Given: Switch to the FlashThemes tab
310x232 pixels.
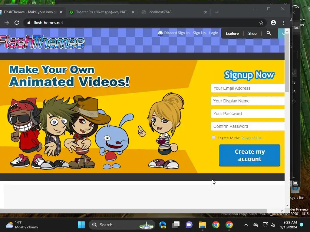Looking at the screenshot, I should (30, 12).
